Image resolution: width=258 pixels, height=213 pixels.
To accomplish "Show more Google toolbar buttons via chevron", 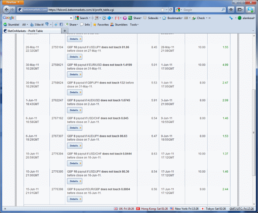I will [x=209, y=18].
